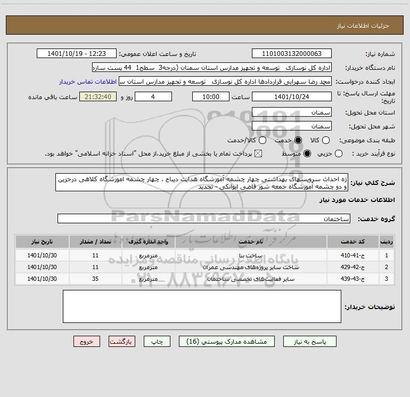
Task: Click date 1401/10/30 in row 2
Action: pos(42,267)
